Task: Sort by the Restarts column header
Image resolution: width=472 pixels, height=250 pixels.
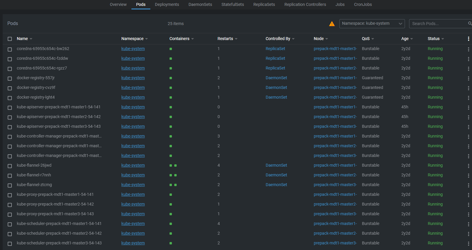Action: coord(227,39)
